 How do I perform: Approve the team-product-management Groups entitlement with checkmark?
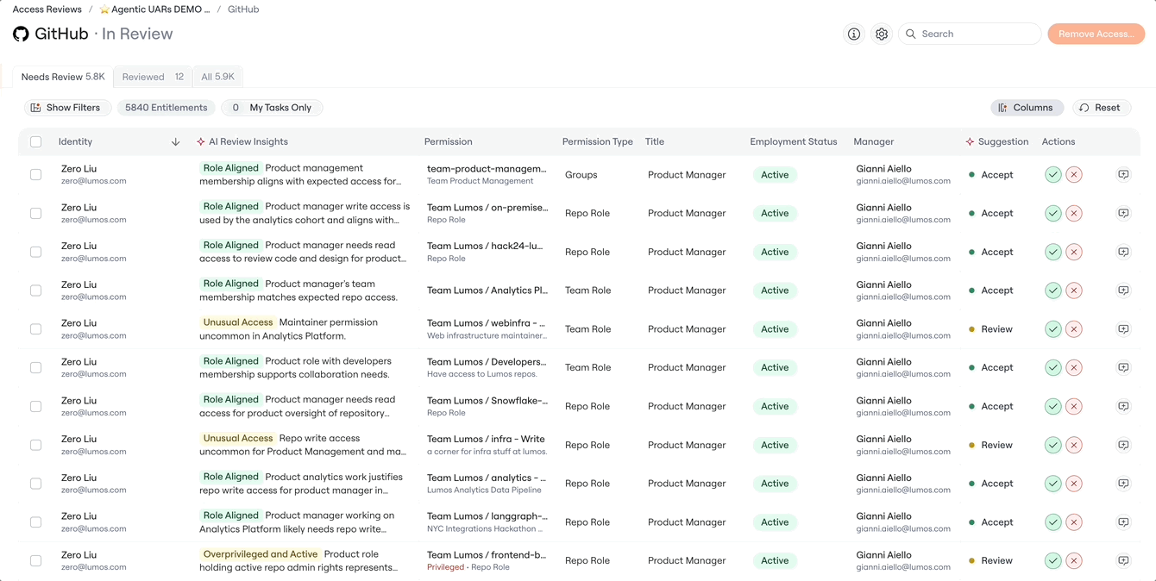click(x=1052, y=174)
